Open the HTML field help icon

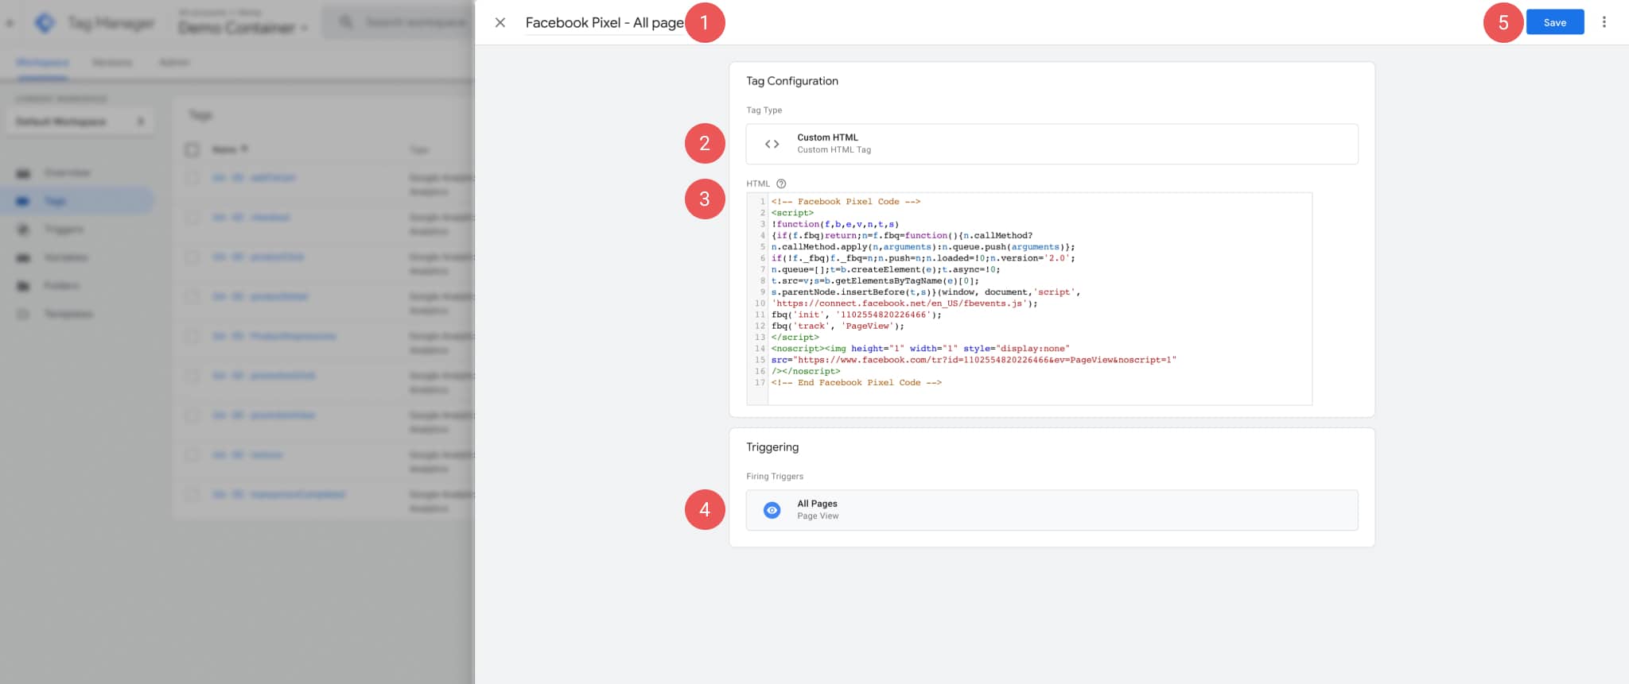pyautogui.click(x=781, y=184)
